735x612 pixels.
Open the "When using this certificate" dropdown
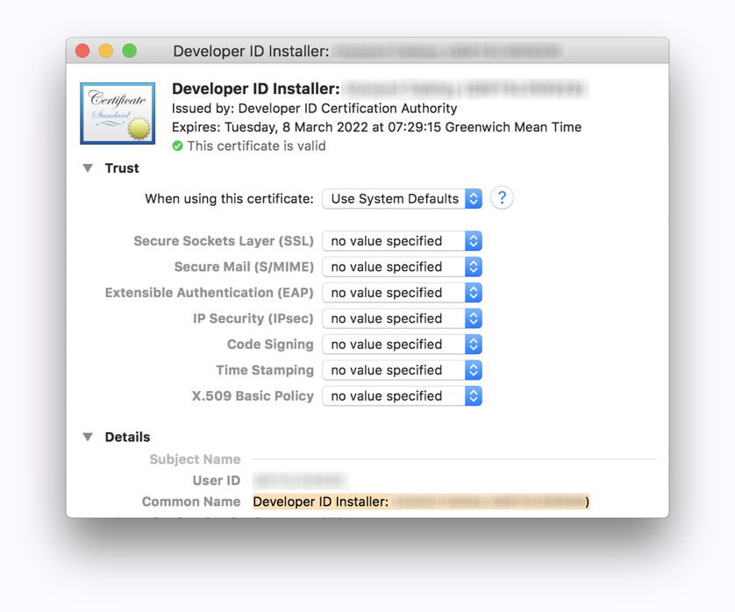tap(401, 198)
